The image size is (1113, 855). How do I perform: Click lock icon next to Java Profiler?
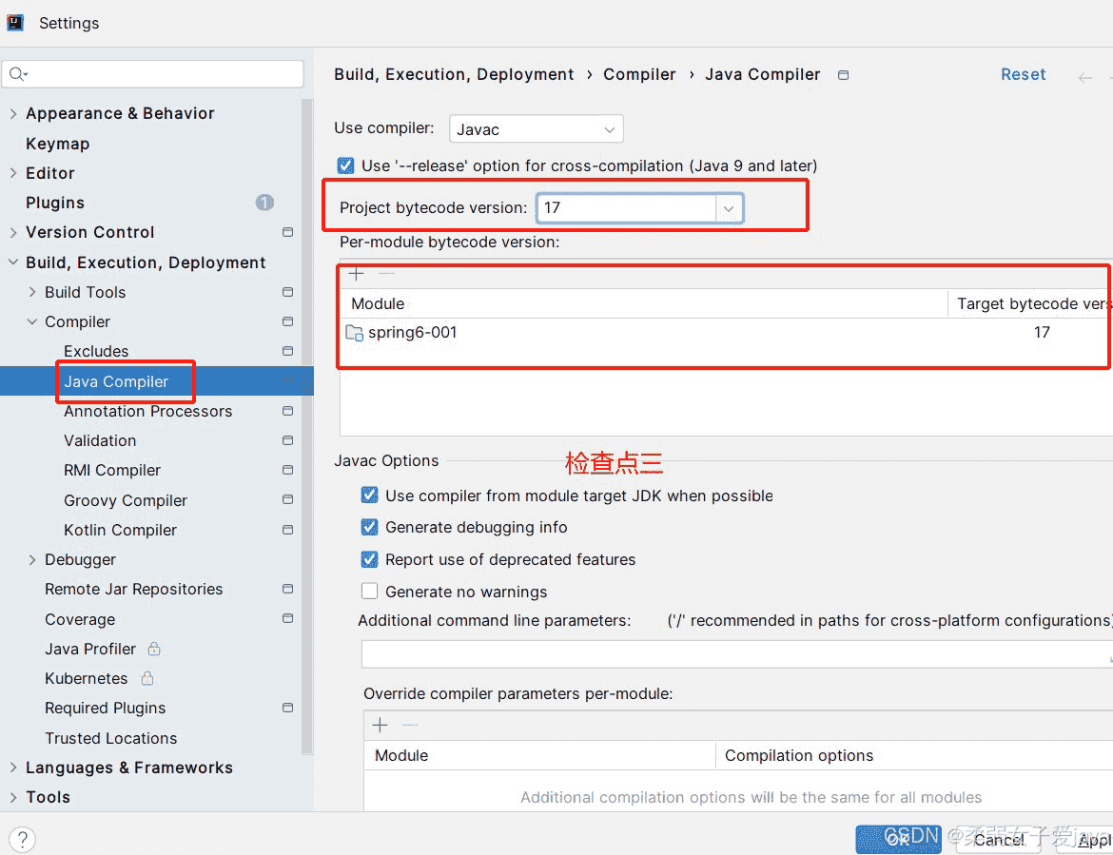tap(154, 649)
